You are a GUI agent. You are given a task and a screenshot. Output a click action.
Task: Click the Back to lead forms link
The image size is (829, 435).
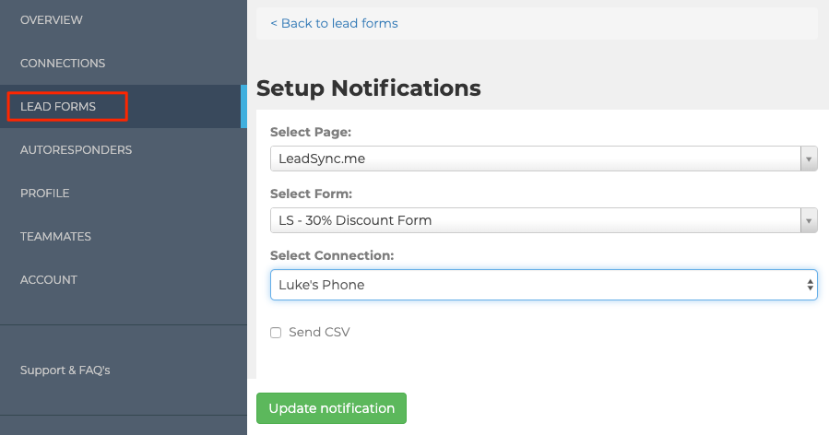click(x=334, y=23)
